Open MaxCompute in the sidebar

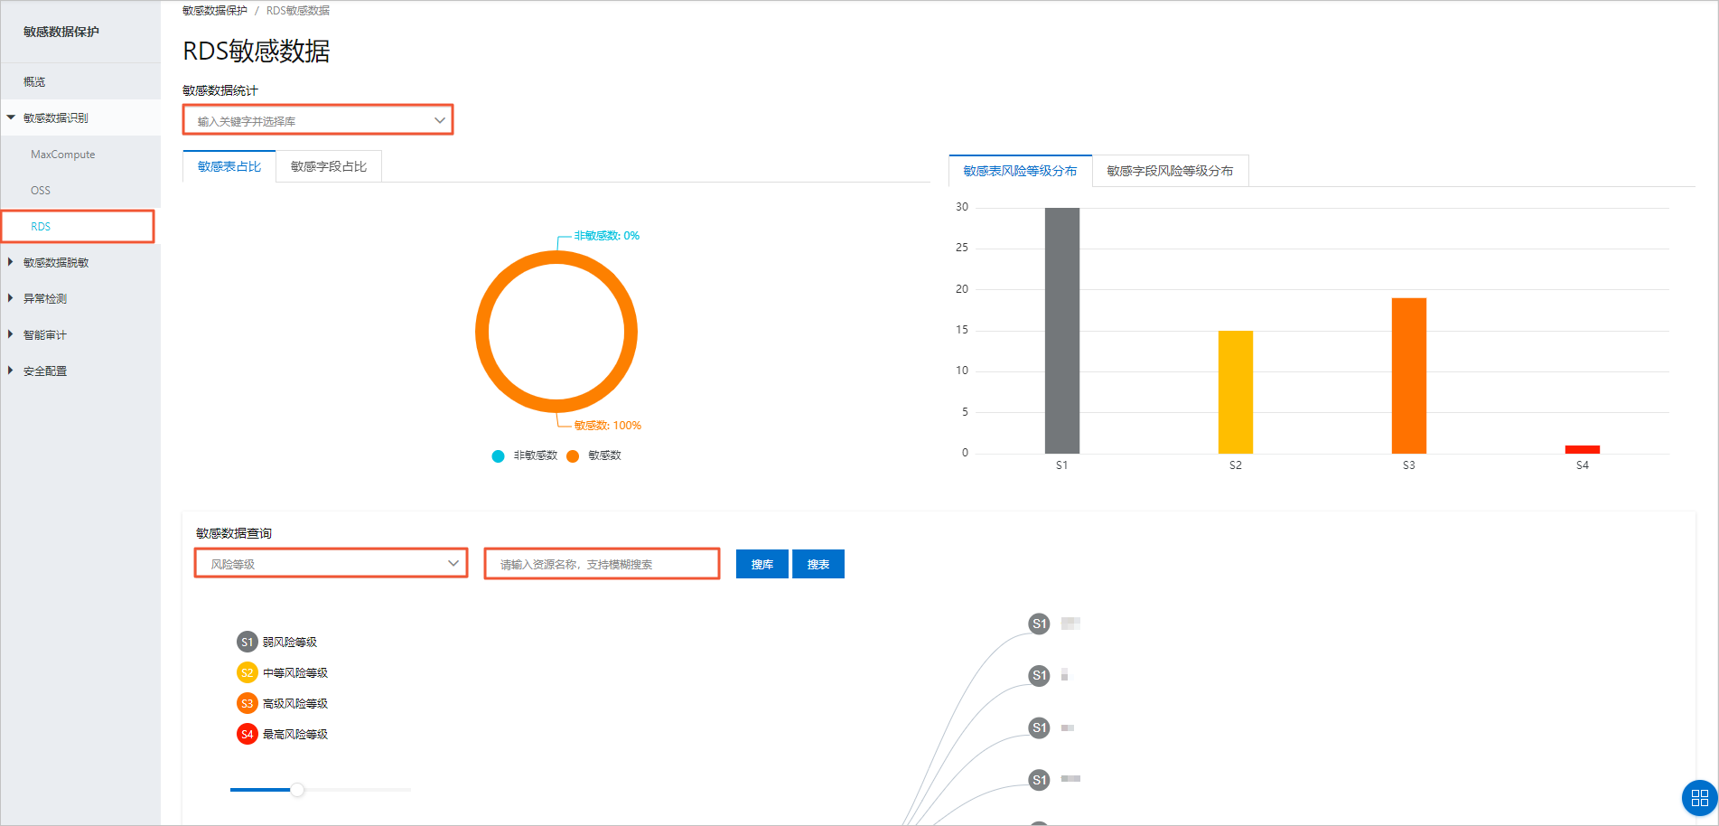coord(63,155)
